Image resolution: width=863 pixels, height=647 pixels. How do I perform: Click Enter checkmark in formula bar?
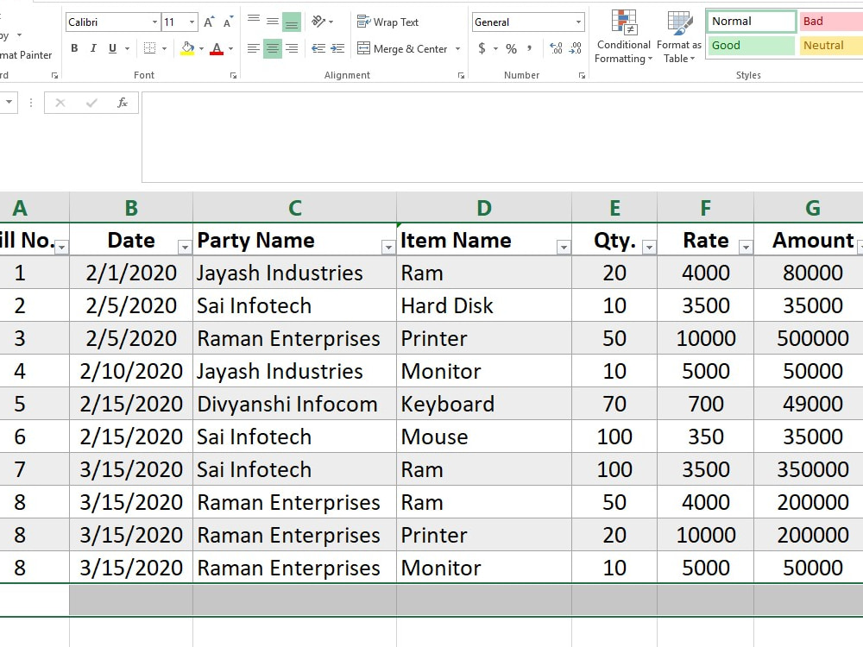tap(91, 103)
